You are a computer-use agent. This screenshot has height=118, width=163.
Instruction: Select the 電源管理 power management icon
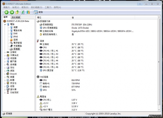[11, 43]
